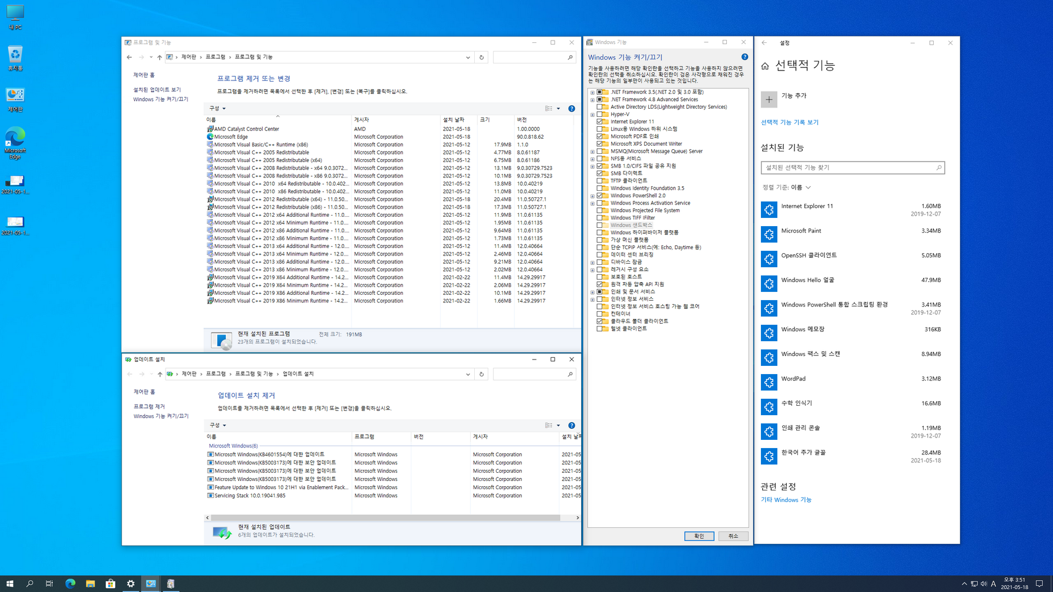Open help icon in Windows Features dialog

745,57
